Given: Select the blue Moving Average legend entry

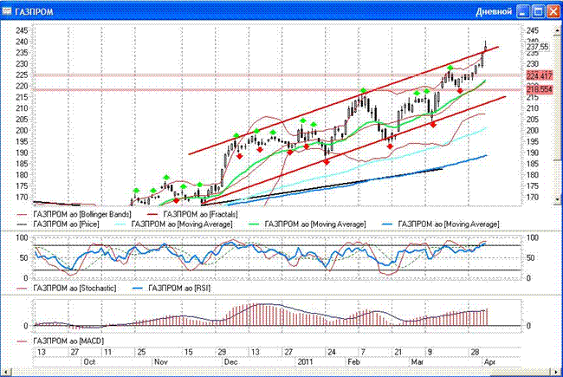Looking at the screenshot, I should pyautogui.click(x=441, y=224).
